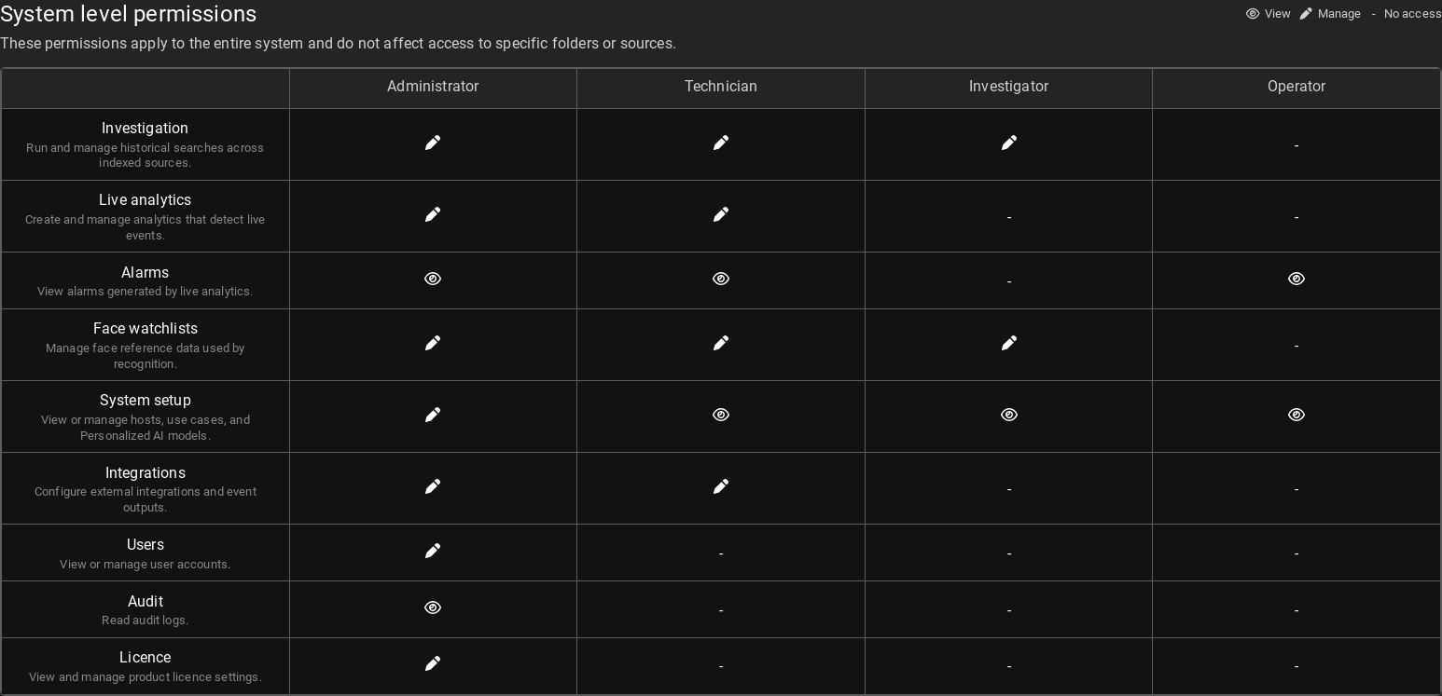Click Technician's view eye for System setup
Viewport: 1442px width, 696px height.
click(x=721, y=415)
